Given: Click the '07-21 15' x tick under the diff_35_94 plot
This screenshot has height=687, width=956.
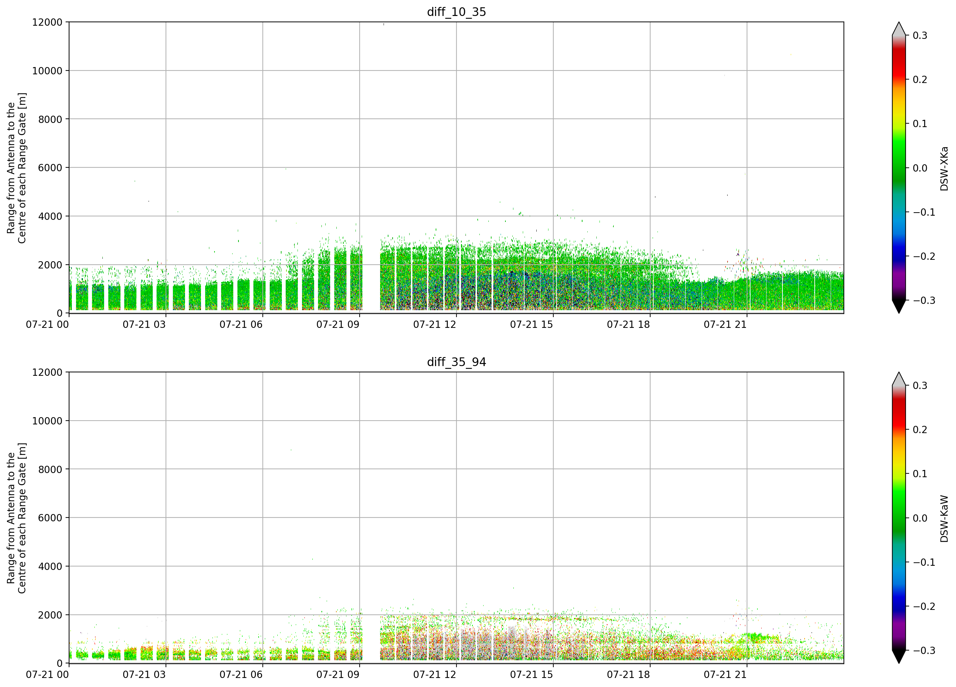Looking at the screenshot, I should pyautogui.click(x=531, y=674).
